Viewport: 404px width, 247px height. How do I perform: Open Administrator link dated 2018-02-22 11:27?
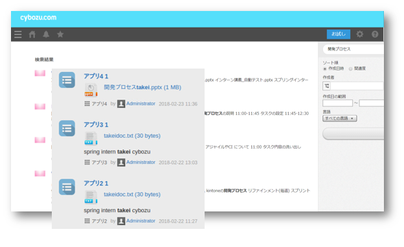pos(140,220)
